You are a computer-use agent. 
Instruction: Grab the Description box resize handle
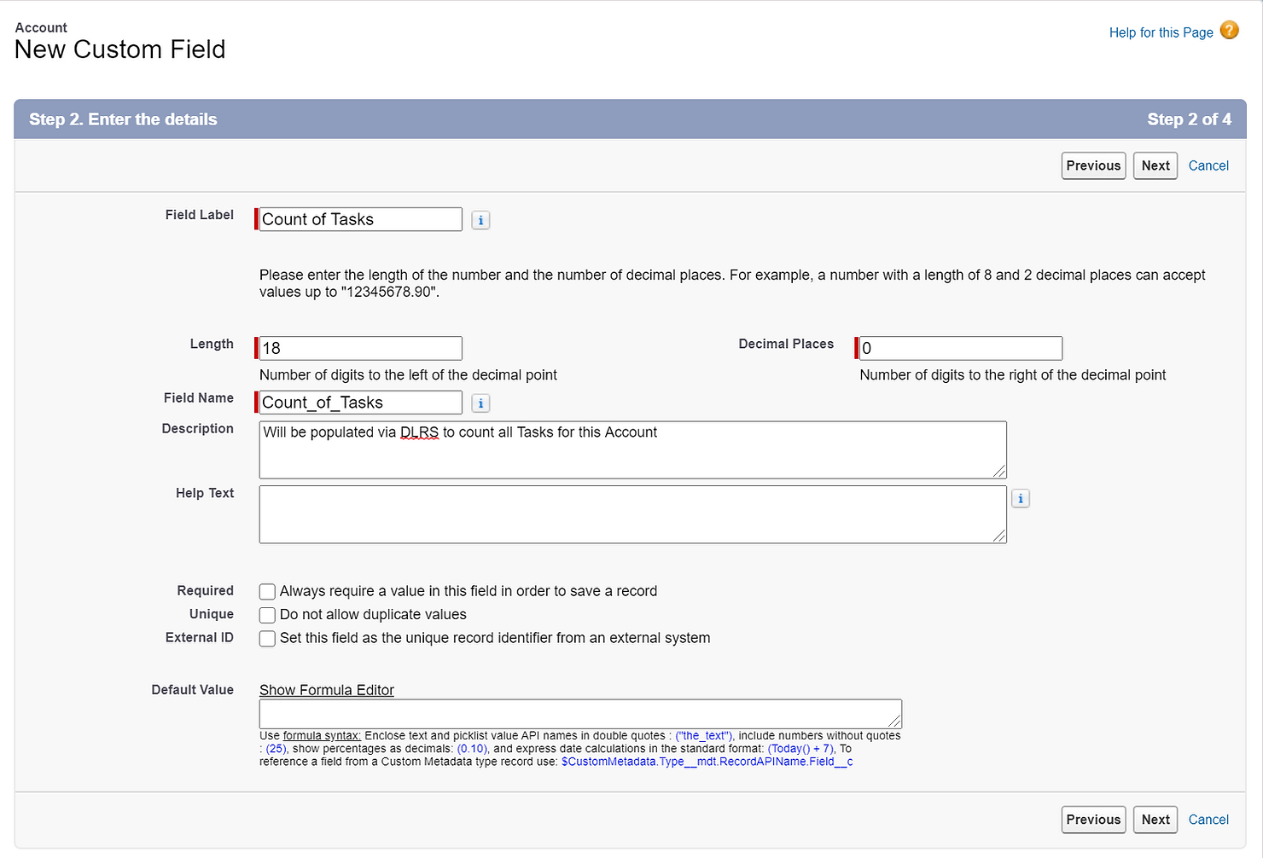pyautogui.click(x=999, y=472)
